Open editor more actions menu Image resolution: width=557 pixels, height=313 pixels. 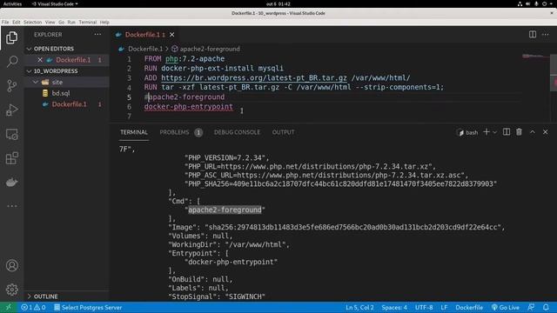tap(546, 35)
